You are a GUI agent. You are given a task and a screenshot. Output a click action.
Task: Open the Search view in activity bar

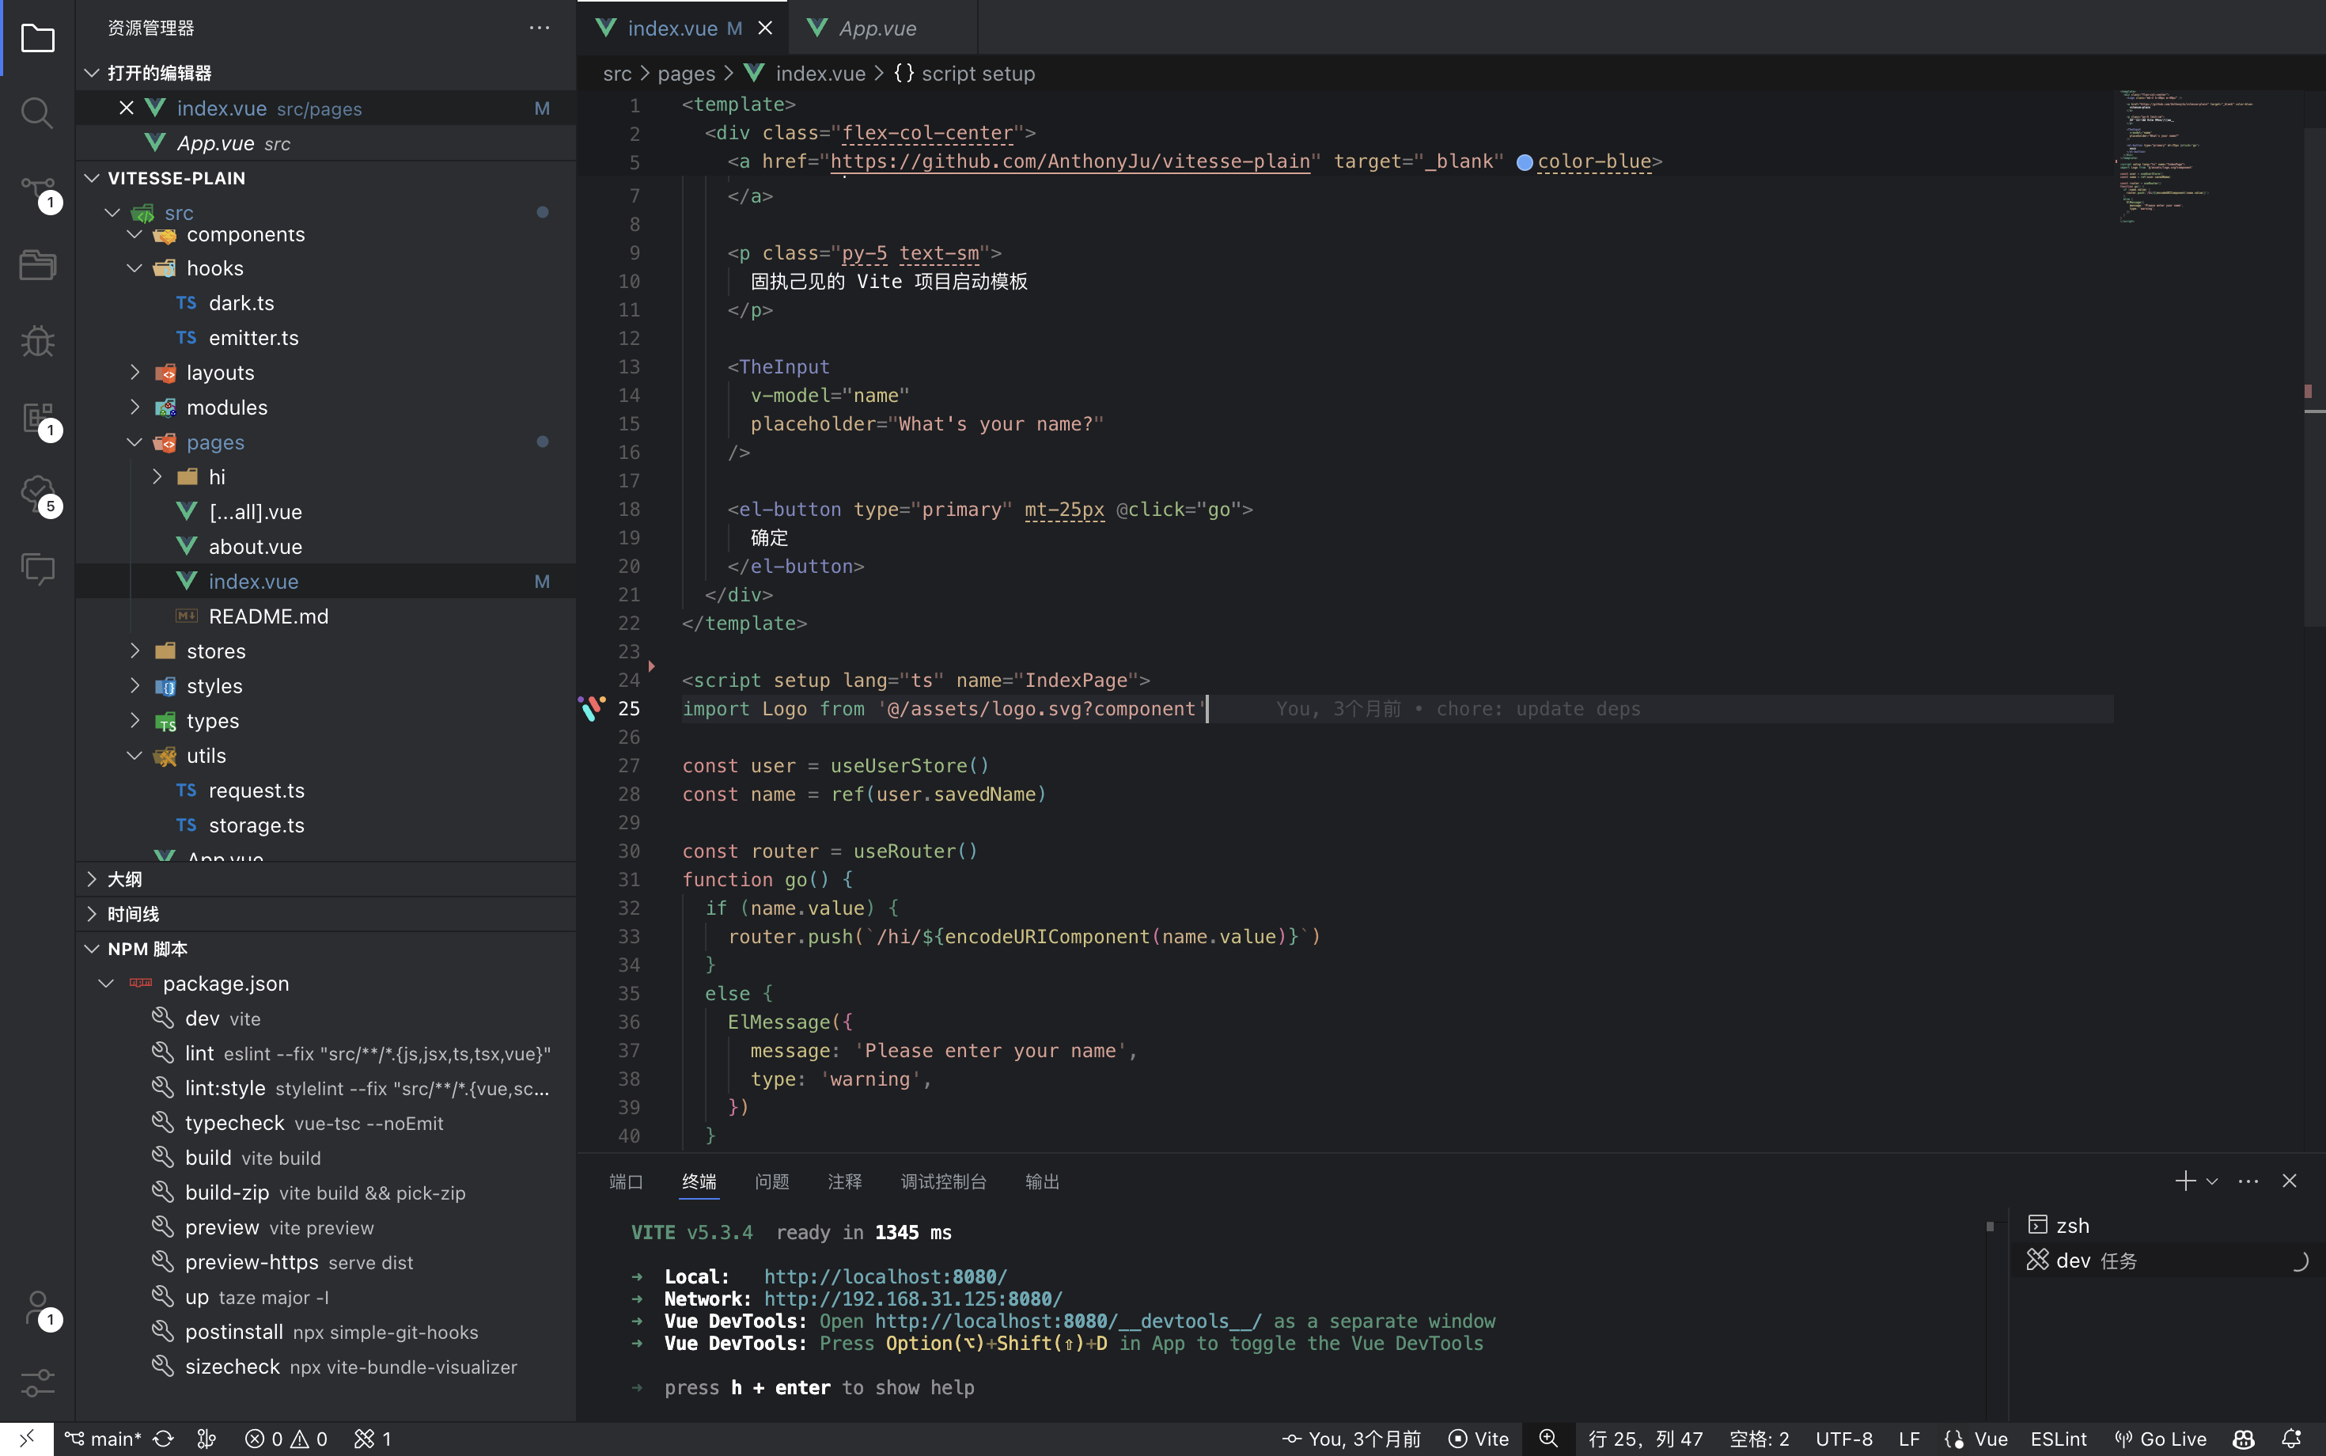[x=36, y=112]
